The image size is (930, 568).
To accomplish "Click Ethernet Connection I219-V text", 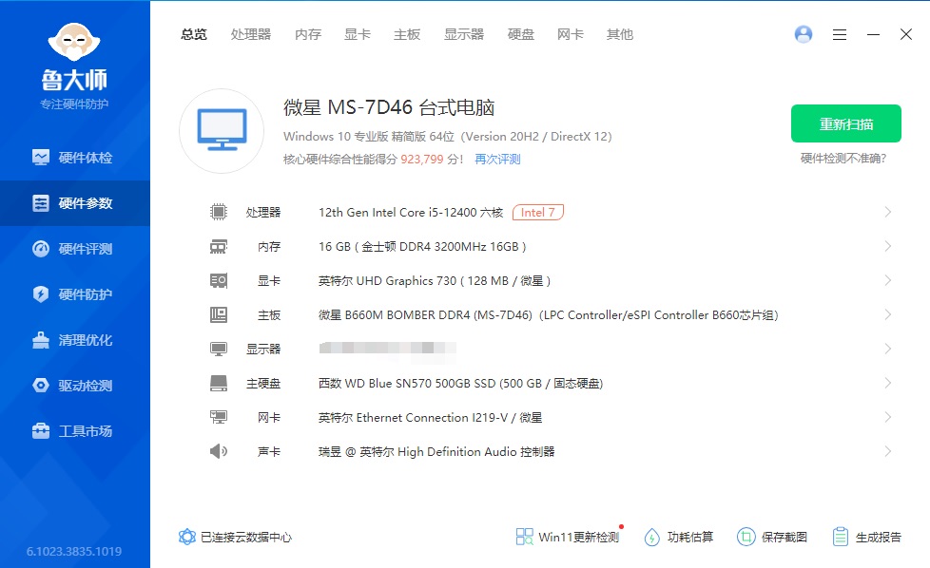I will click(432, 418).
